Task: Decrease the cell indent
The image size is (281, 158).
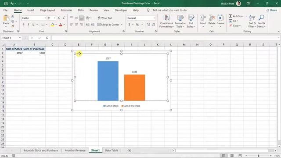Action: (x=88, y=25)
